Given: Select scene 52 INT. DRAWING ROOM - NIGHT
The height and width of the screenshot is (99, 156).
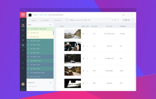Looking at the screenshot, I should (x=40, y=73).
